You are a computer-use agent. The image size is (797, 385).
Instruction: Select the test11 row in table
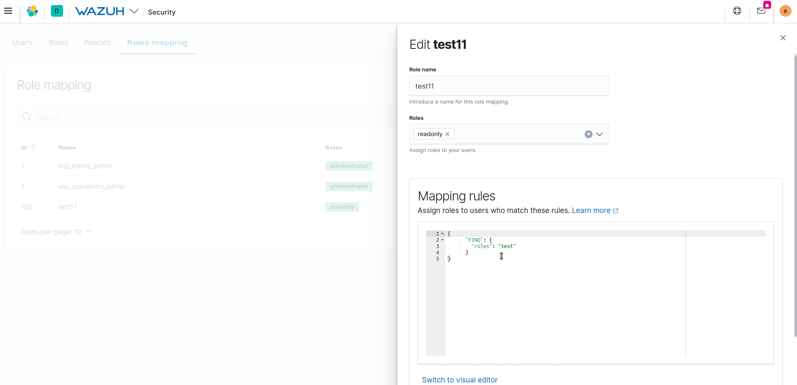click(x=68, y=207)
